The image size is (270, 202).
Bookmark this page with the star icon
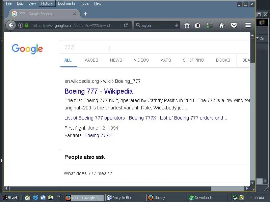[187, 26]
